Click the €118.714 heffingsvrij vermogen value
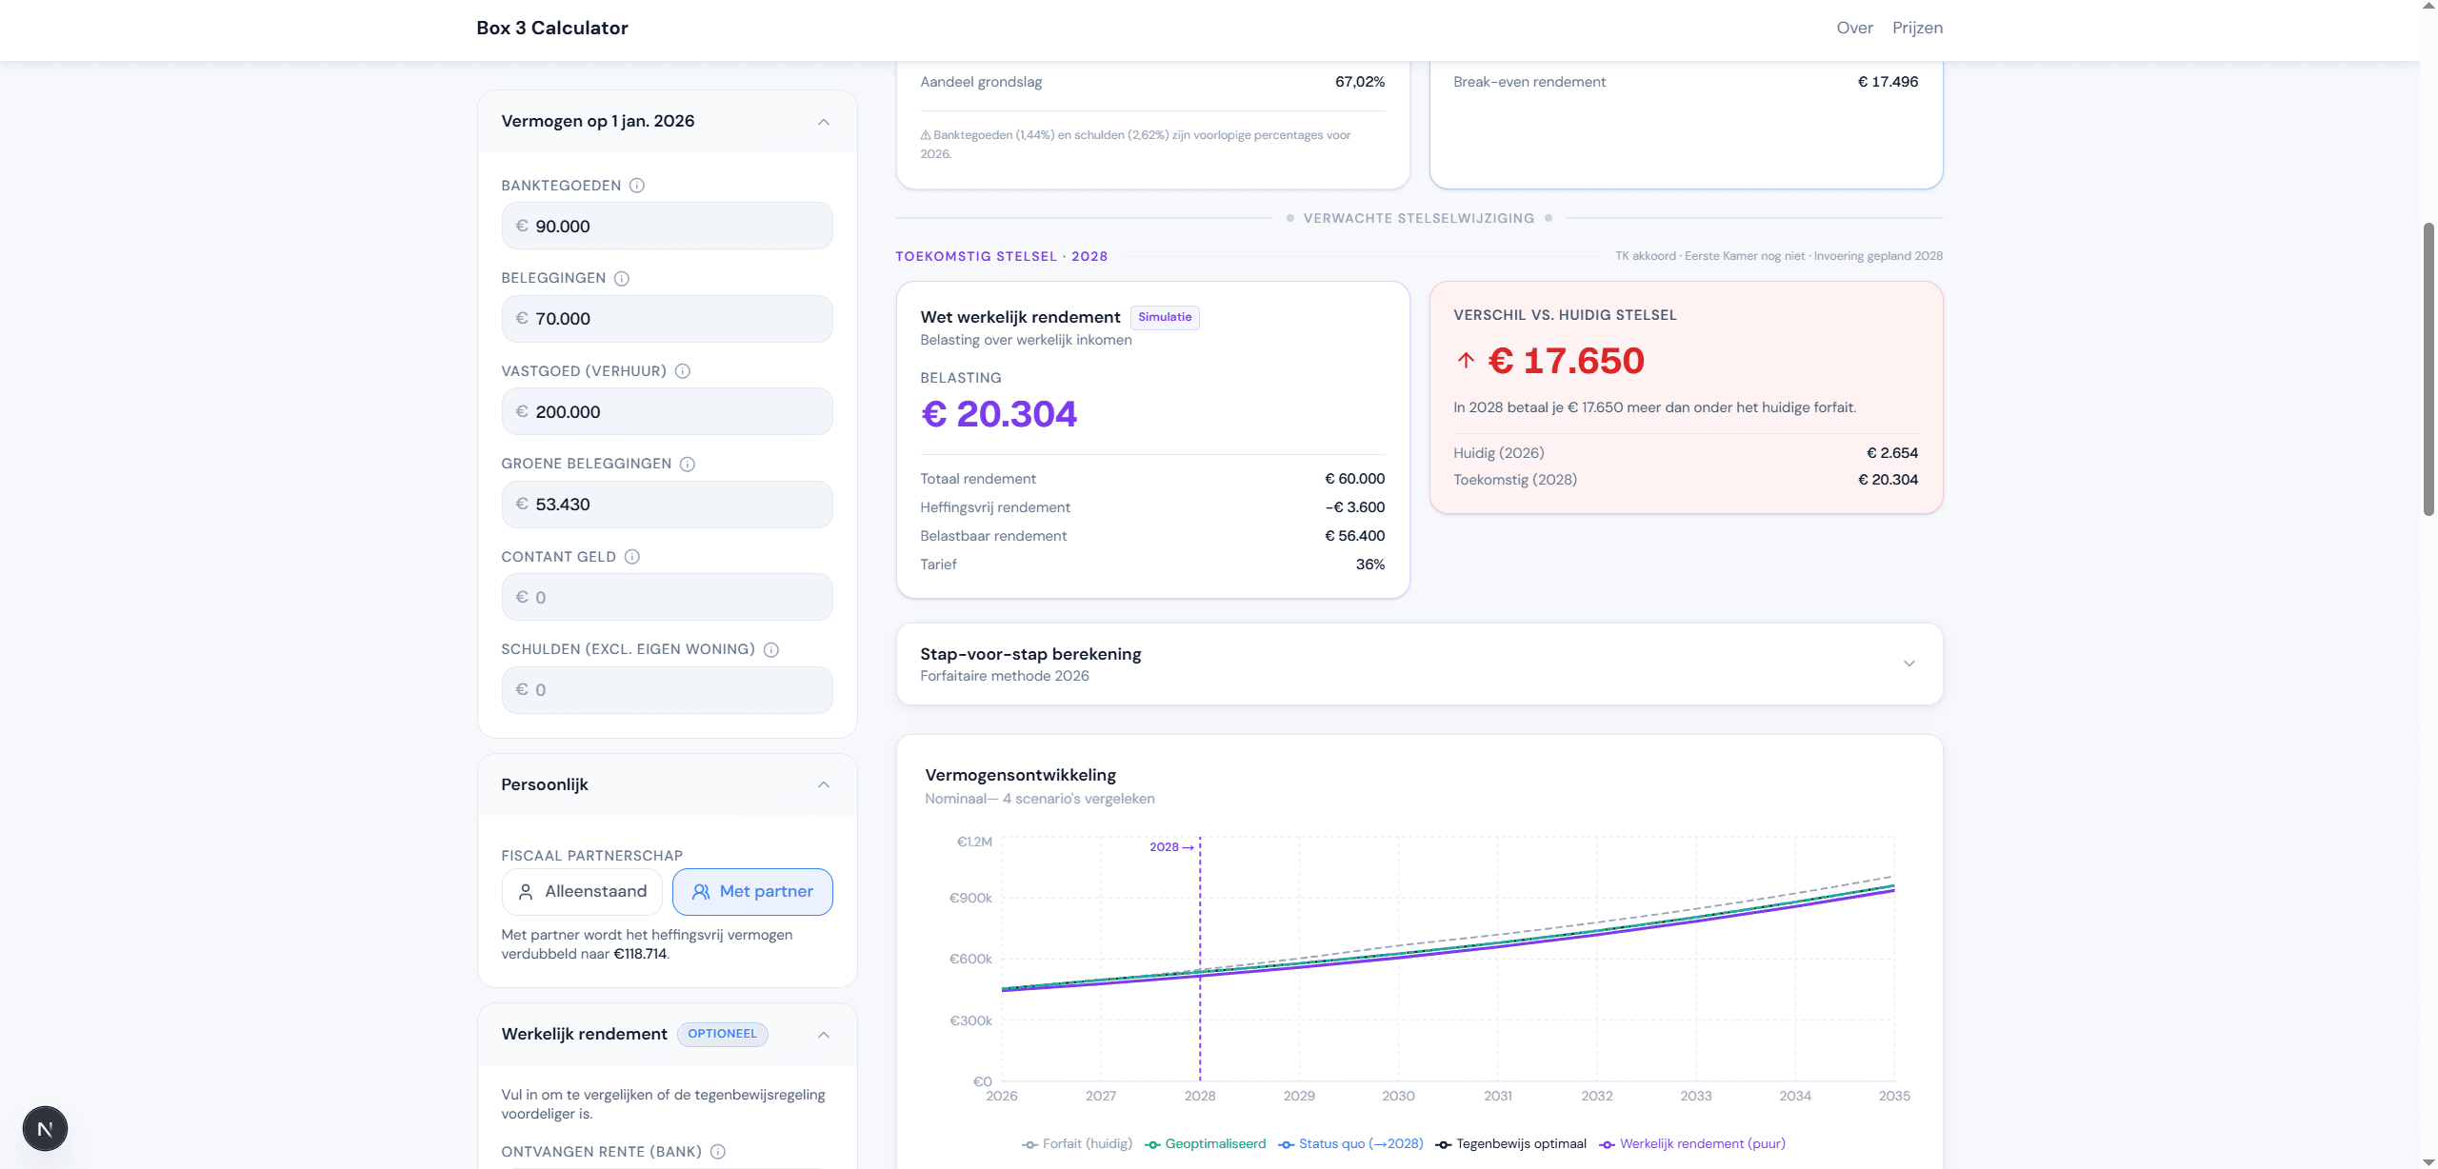This screenshot has height=1169, width=2438. pyautogui.click(x=640, y=954)
